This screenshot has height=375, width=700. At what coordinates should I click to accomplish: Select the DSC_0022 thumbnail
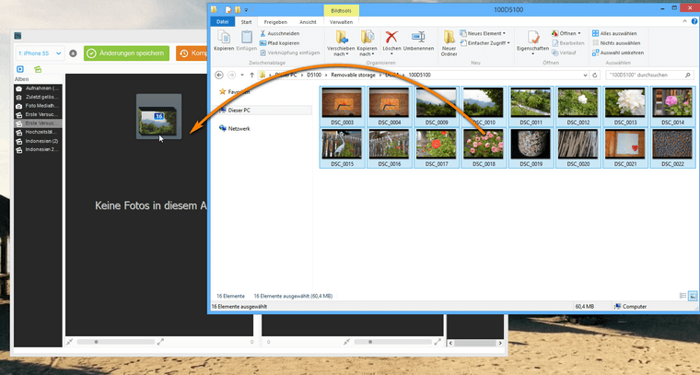point(672,147)
